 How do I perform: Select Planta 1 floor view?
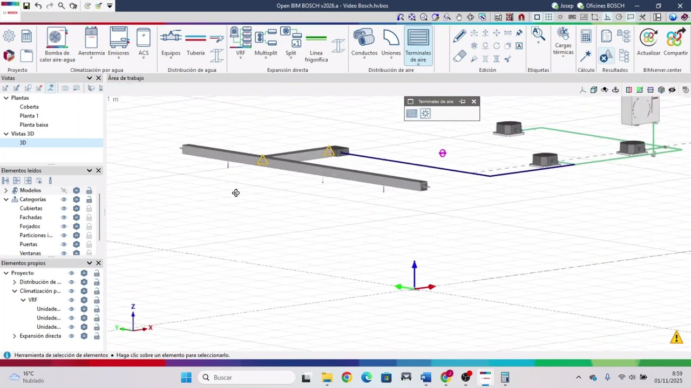[29, 116]
